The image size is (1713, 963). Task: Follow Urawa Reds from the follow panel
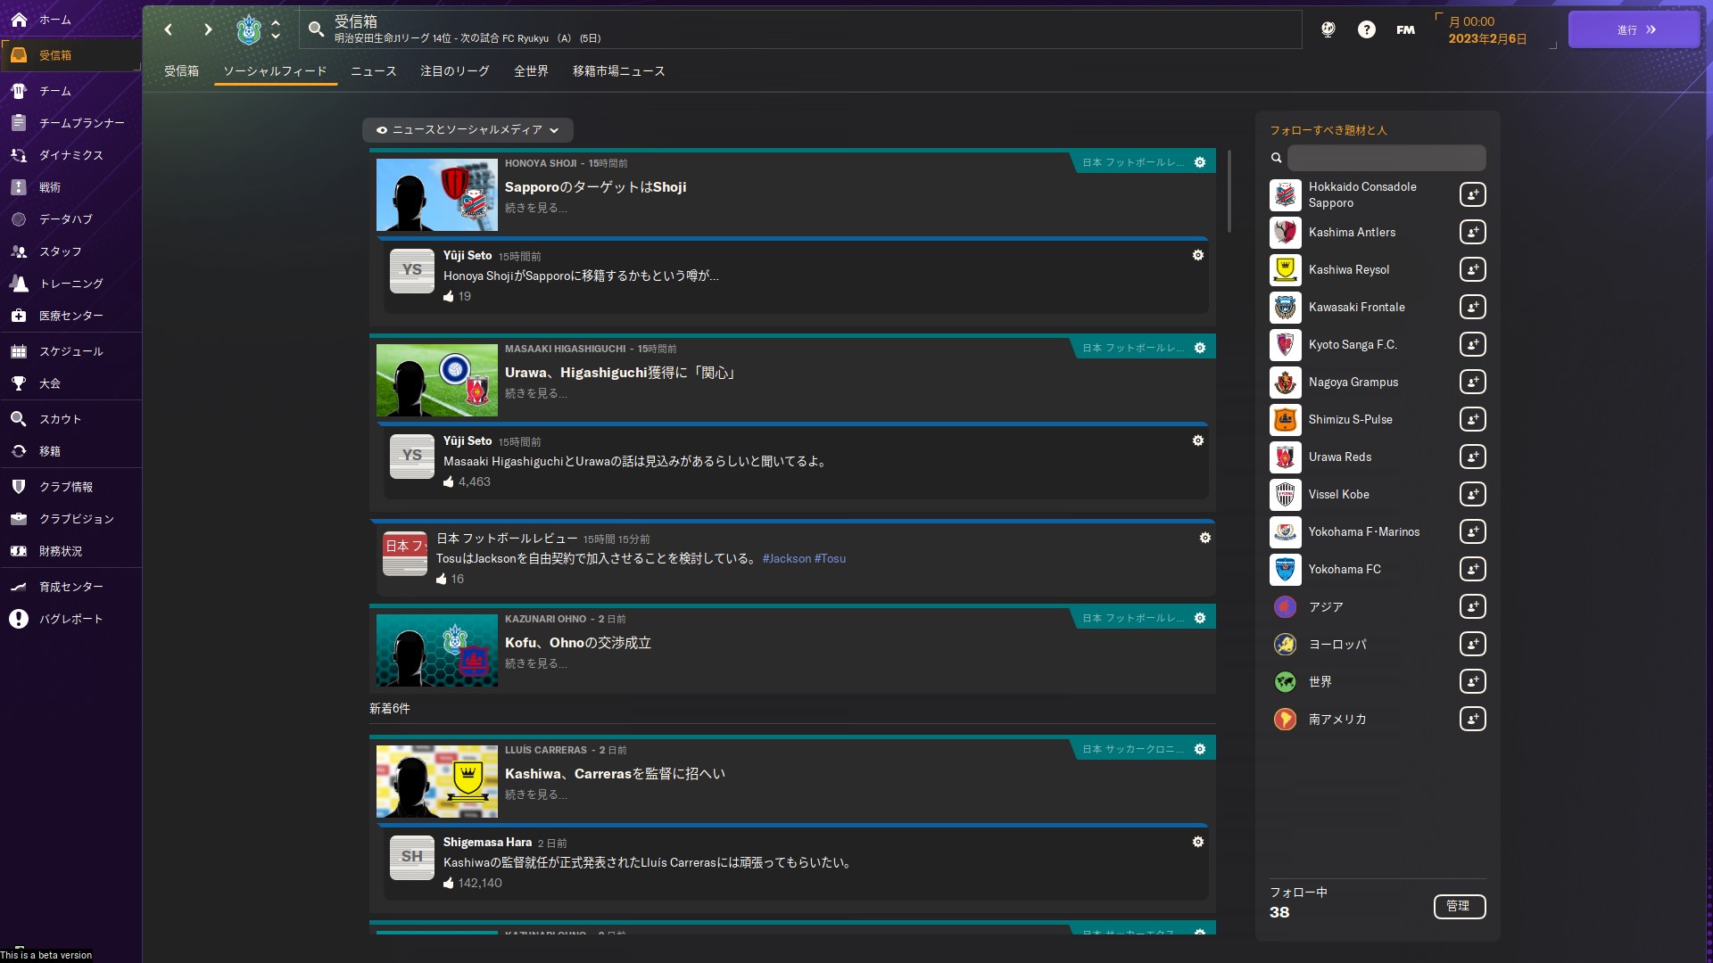tap(1472, 457)
